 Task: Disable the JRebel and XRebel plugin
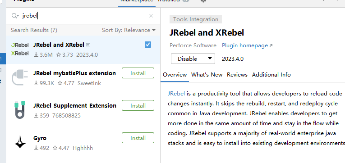point(187,59)
